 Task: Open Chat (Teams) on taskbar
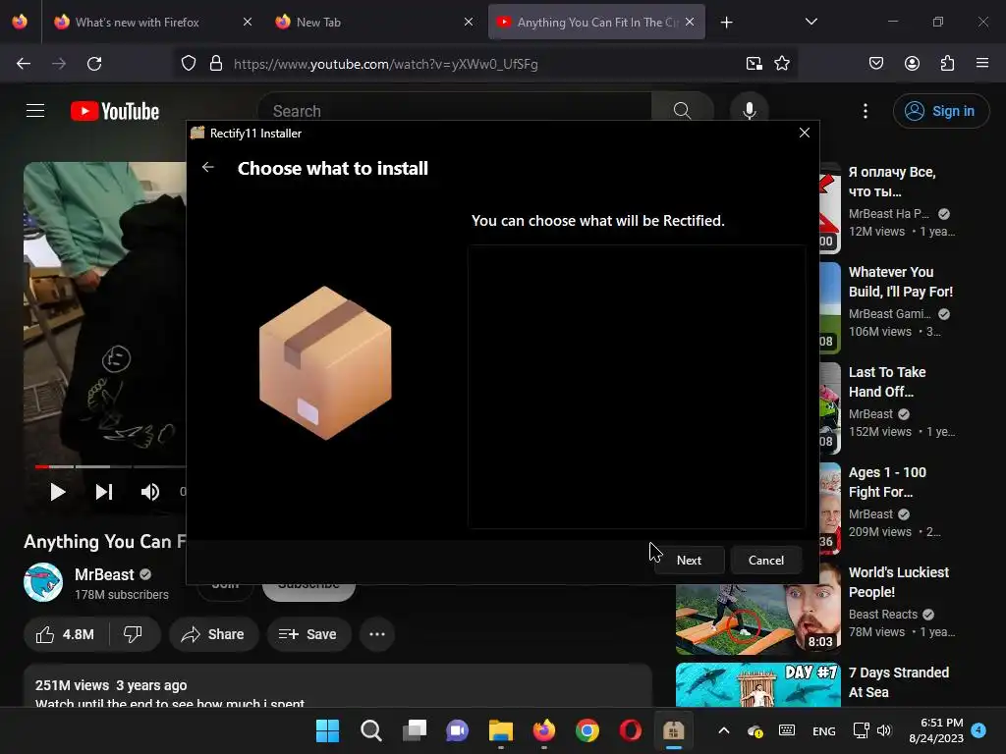pos(457,730)
